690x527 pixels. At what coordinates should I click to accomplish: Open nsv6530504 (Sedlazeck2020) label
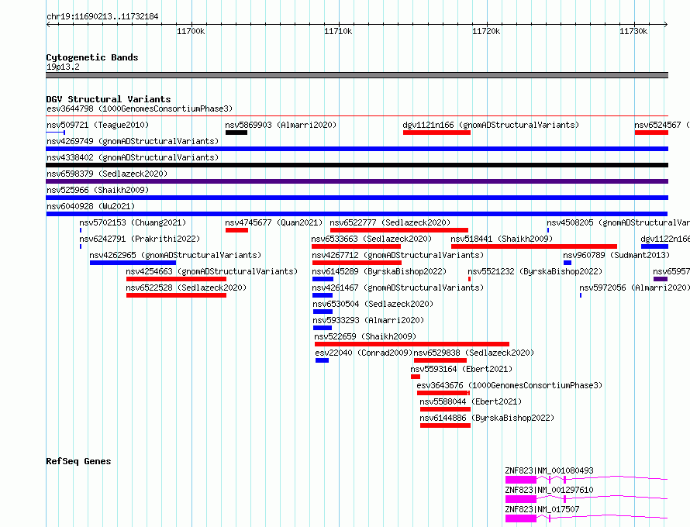click(373, 304)
